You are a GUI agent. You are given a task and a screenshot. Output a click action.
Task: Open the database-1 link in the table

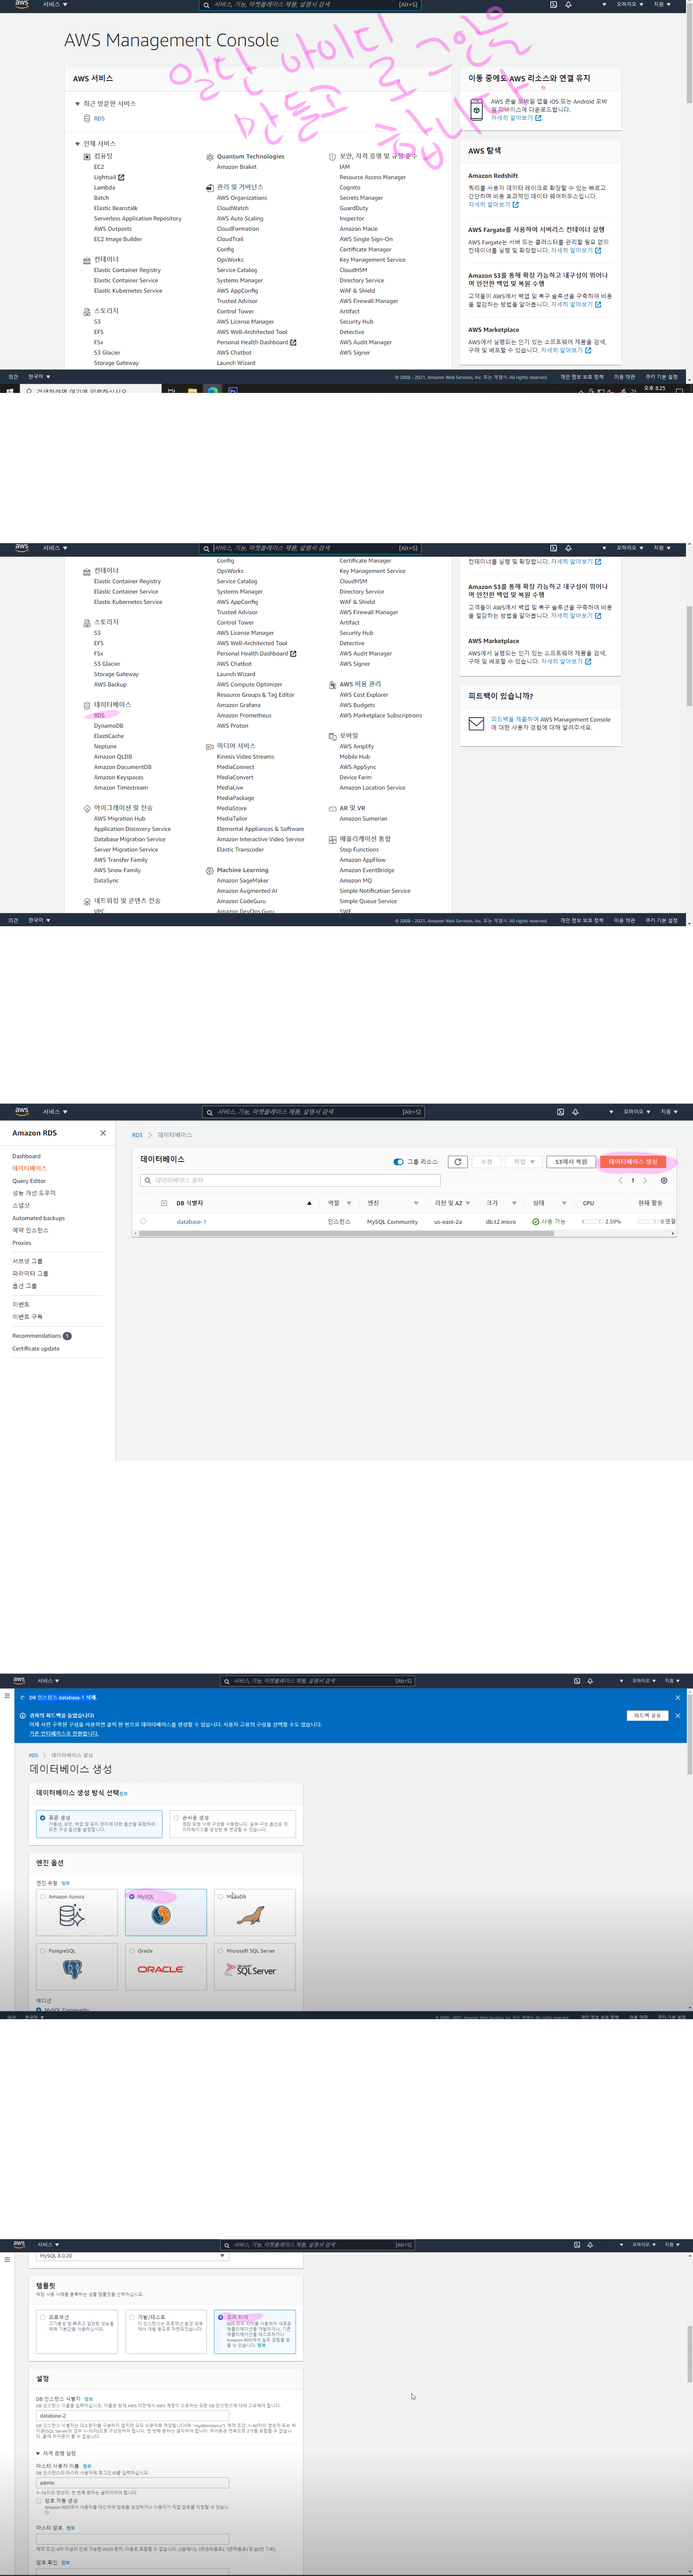(x=191, y=1222)
